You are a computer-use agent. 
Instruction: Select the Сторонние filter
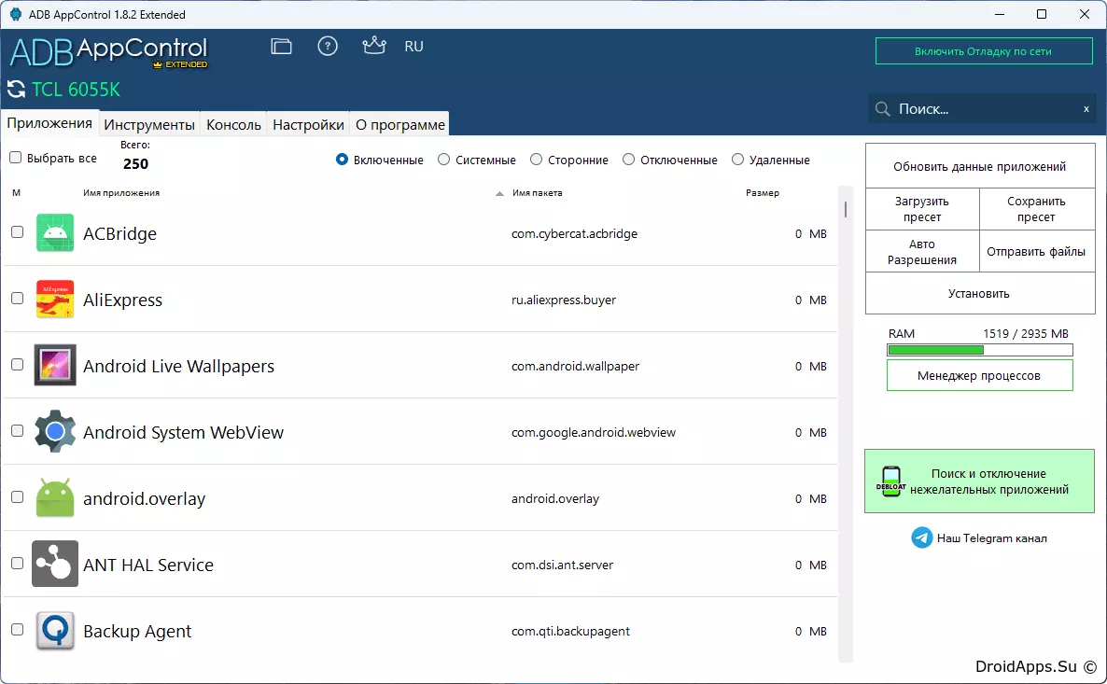536,160
